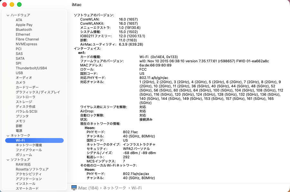This screenshot has height=192, width=290.
Task: Click the 802.11a/n/ac/ax PHY mode value
Action: (x=136, y=174)
